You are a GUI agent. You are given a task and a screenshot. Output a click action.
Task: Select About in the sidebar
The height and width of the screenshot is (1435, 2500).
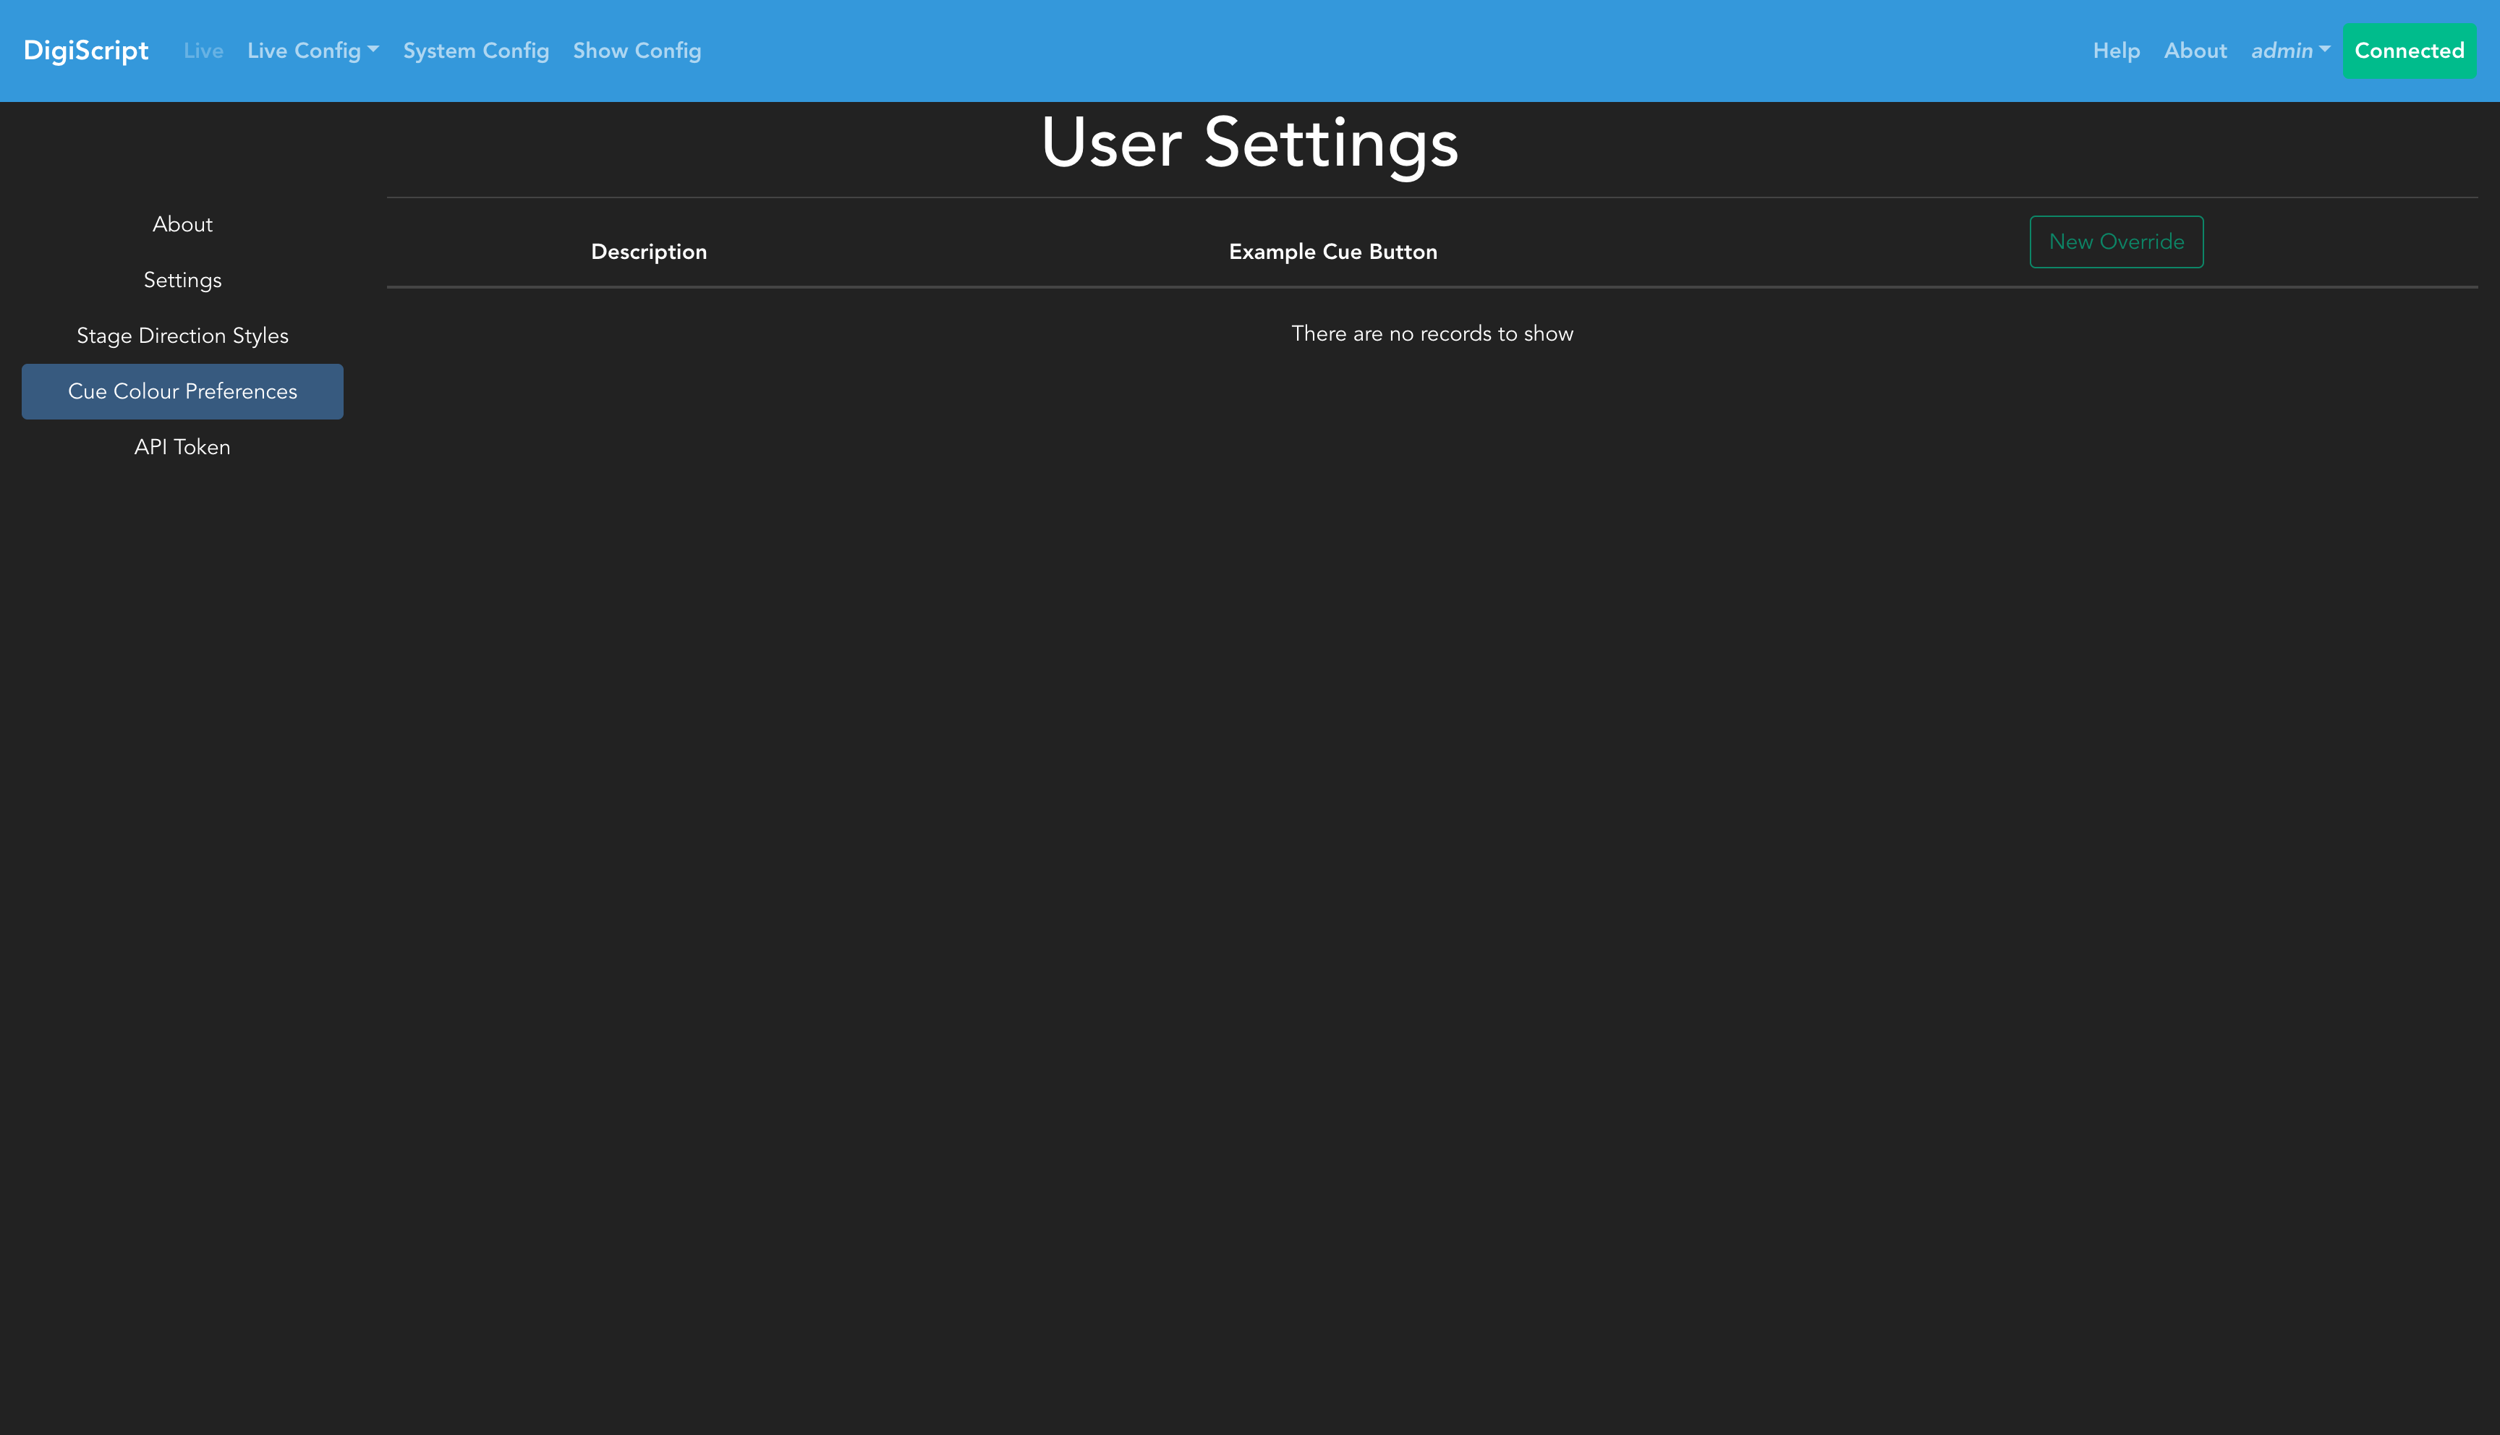(182, 225)
